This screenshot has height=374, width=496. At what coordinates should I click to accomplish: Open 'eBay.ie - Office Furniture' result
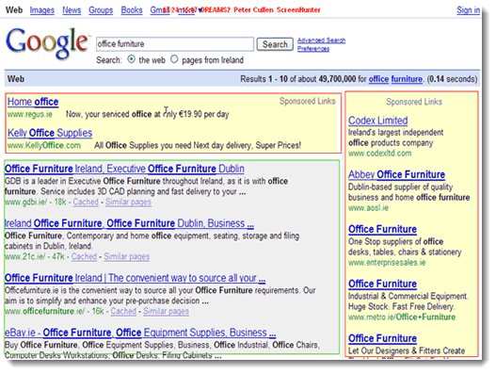(x=140, y=333)
